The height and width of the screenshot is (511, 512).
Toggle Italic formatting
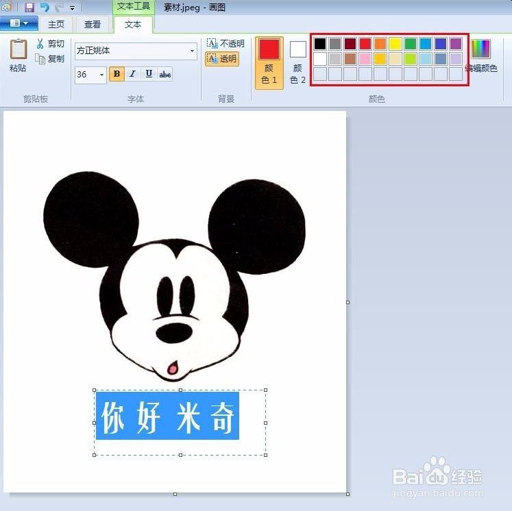click(x=132, y=74)
